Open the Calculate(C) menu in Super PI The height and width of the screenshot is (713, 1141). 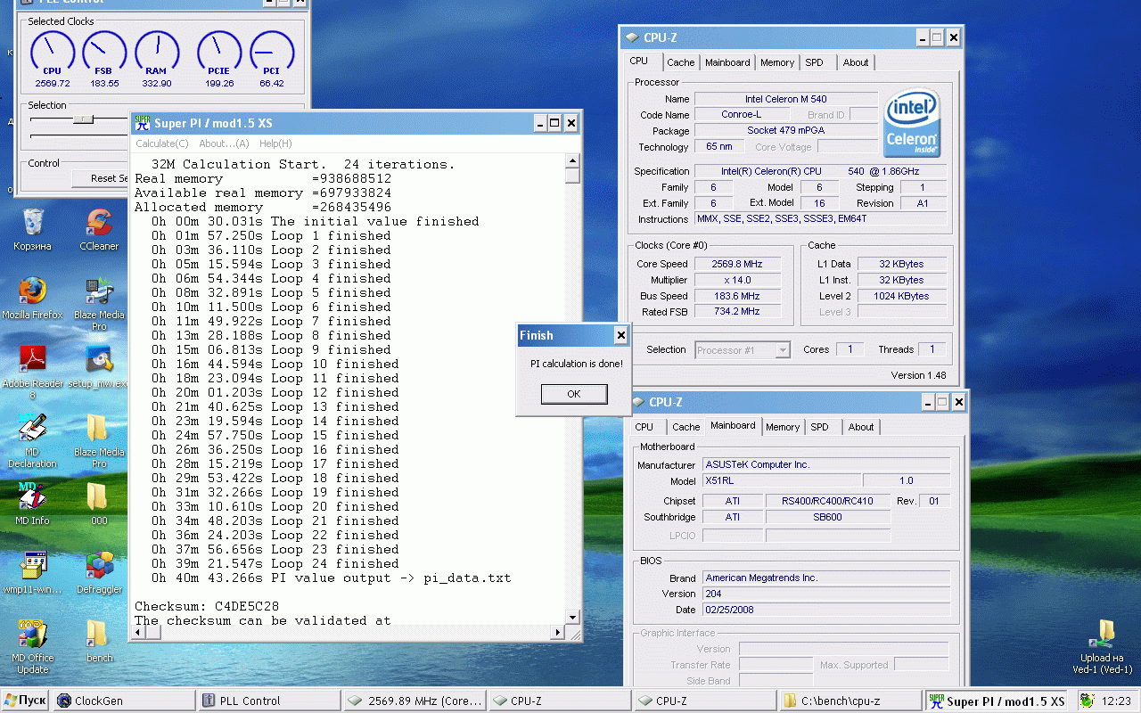point(162,143)
